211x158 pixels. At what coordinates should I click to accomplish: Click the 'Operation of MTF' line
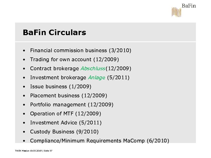click(65, 114)
